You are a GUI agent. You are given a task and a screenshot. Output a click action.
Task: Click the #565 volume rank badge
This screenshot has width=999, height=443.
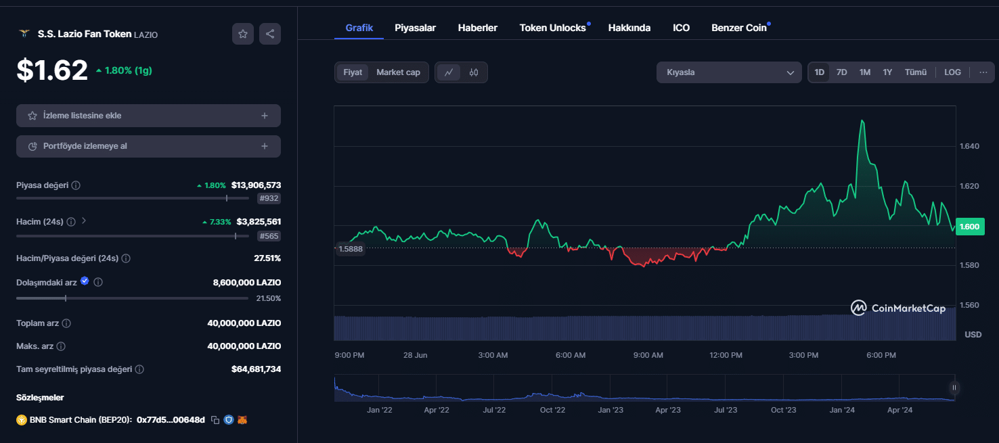point(269,236)
